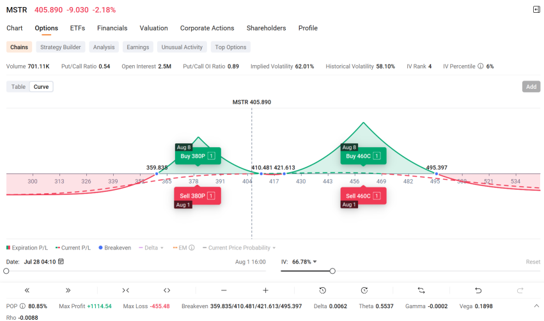Open the ETFs tab

77,28
